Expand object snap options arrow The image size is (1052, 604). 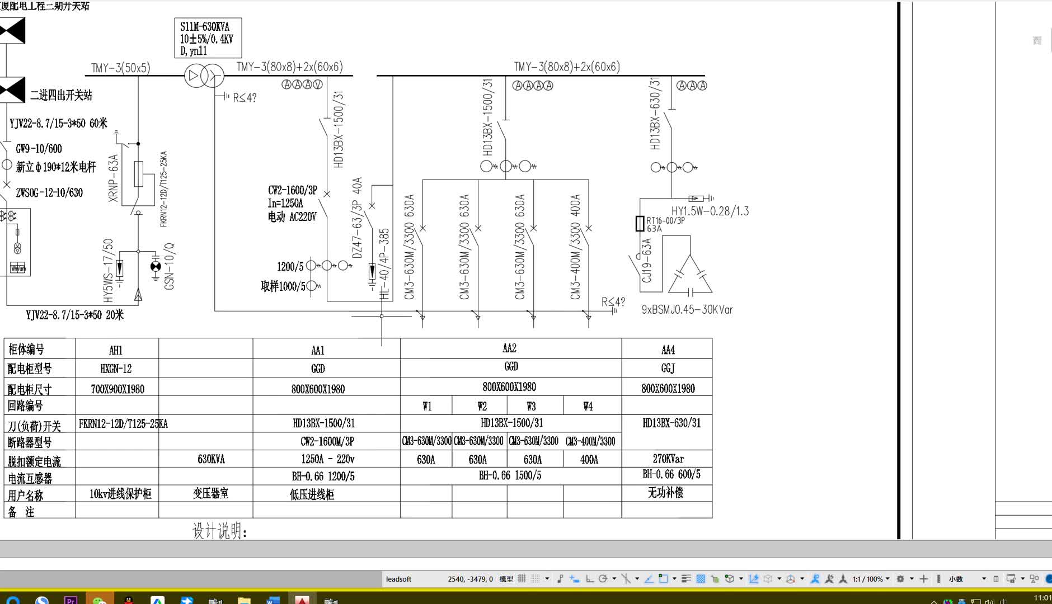[674, 579]
